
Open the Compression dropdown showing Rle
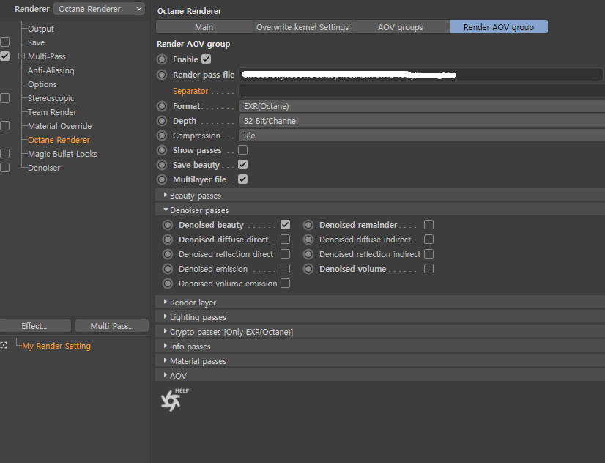click(x=422, y=136)
